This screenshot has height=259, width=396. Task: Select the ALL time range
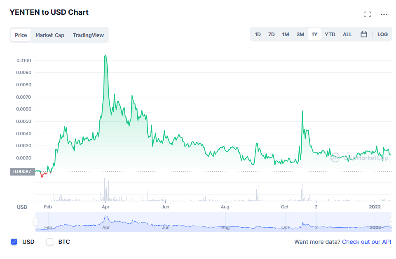[347, 34]
